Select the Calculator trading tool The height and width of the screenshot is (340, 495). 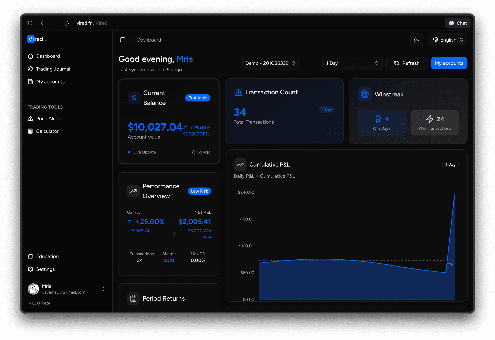47,131
